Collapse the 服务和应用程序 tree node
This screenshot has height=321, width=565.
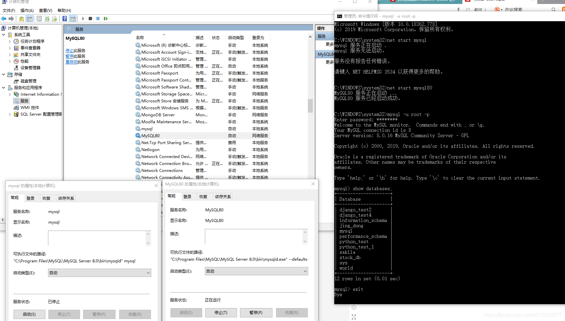coord(4,87)
